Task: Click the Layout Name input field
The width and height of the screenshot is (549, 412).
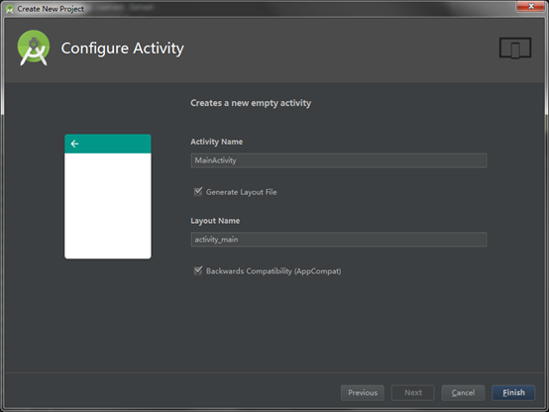Action: pos(339,240)
